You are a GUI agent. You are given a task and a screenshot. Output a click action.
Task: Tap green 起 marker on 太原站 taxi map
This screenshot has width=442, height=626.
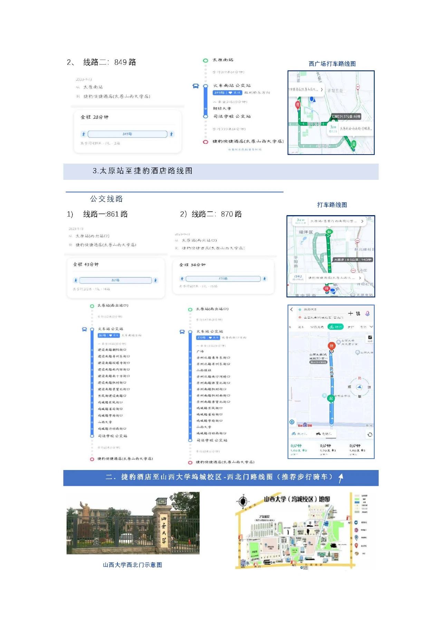click(329, 232)
